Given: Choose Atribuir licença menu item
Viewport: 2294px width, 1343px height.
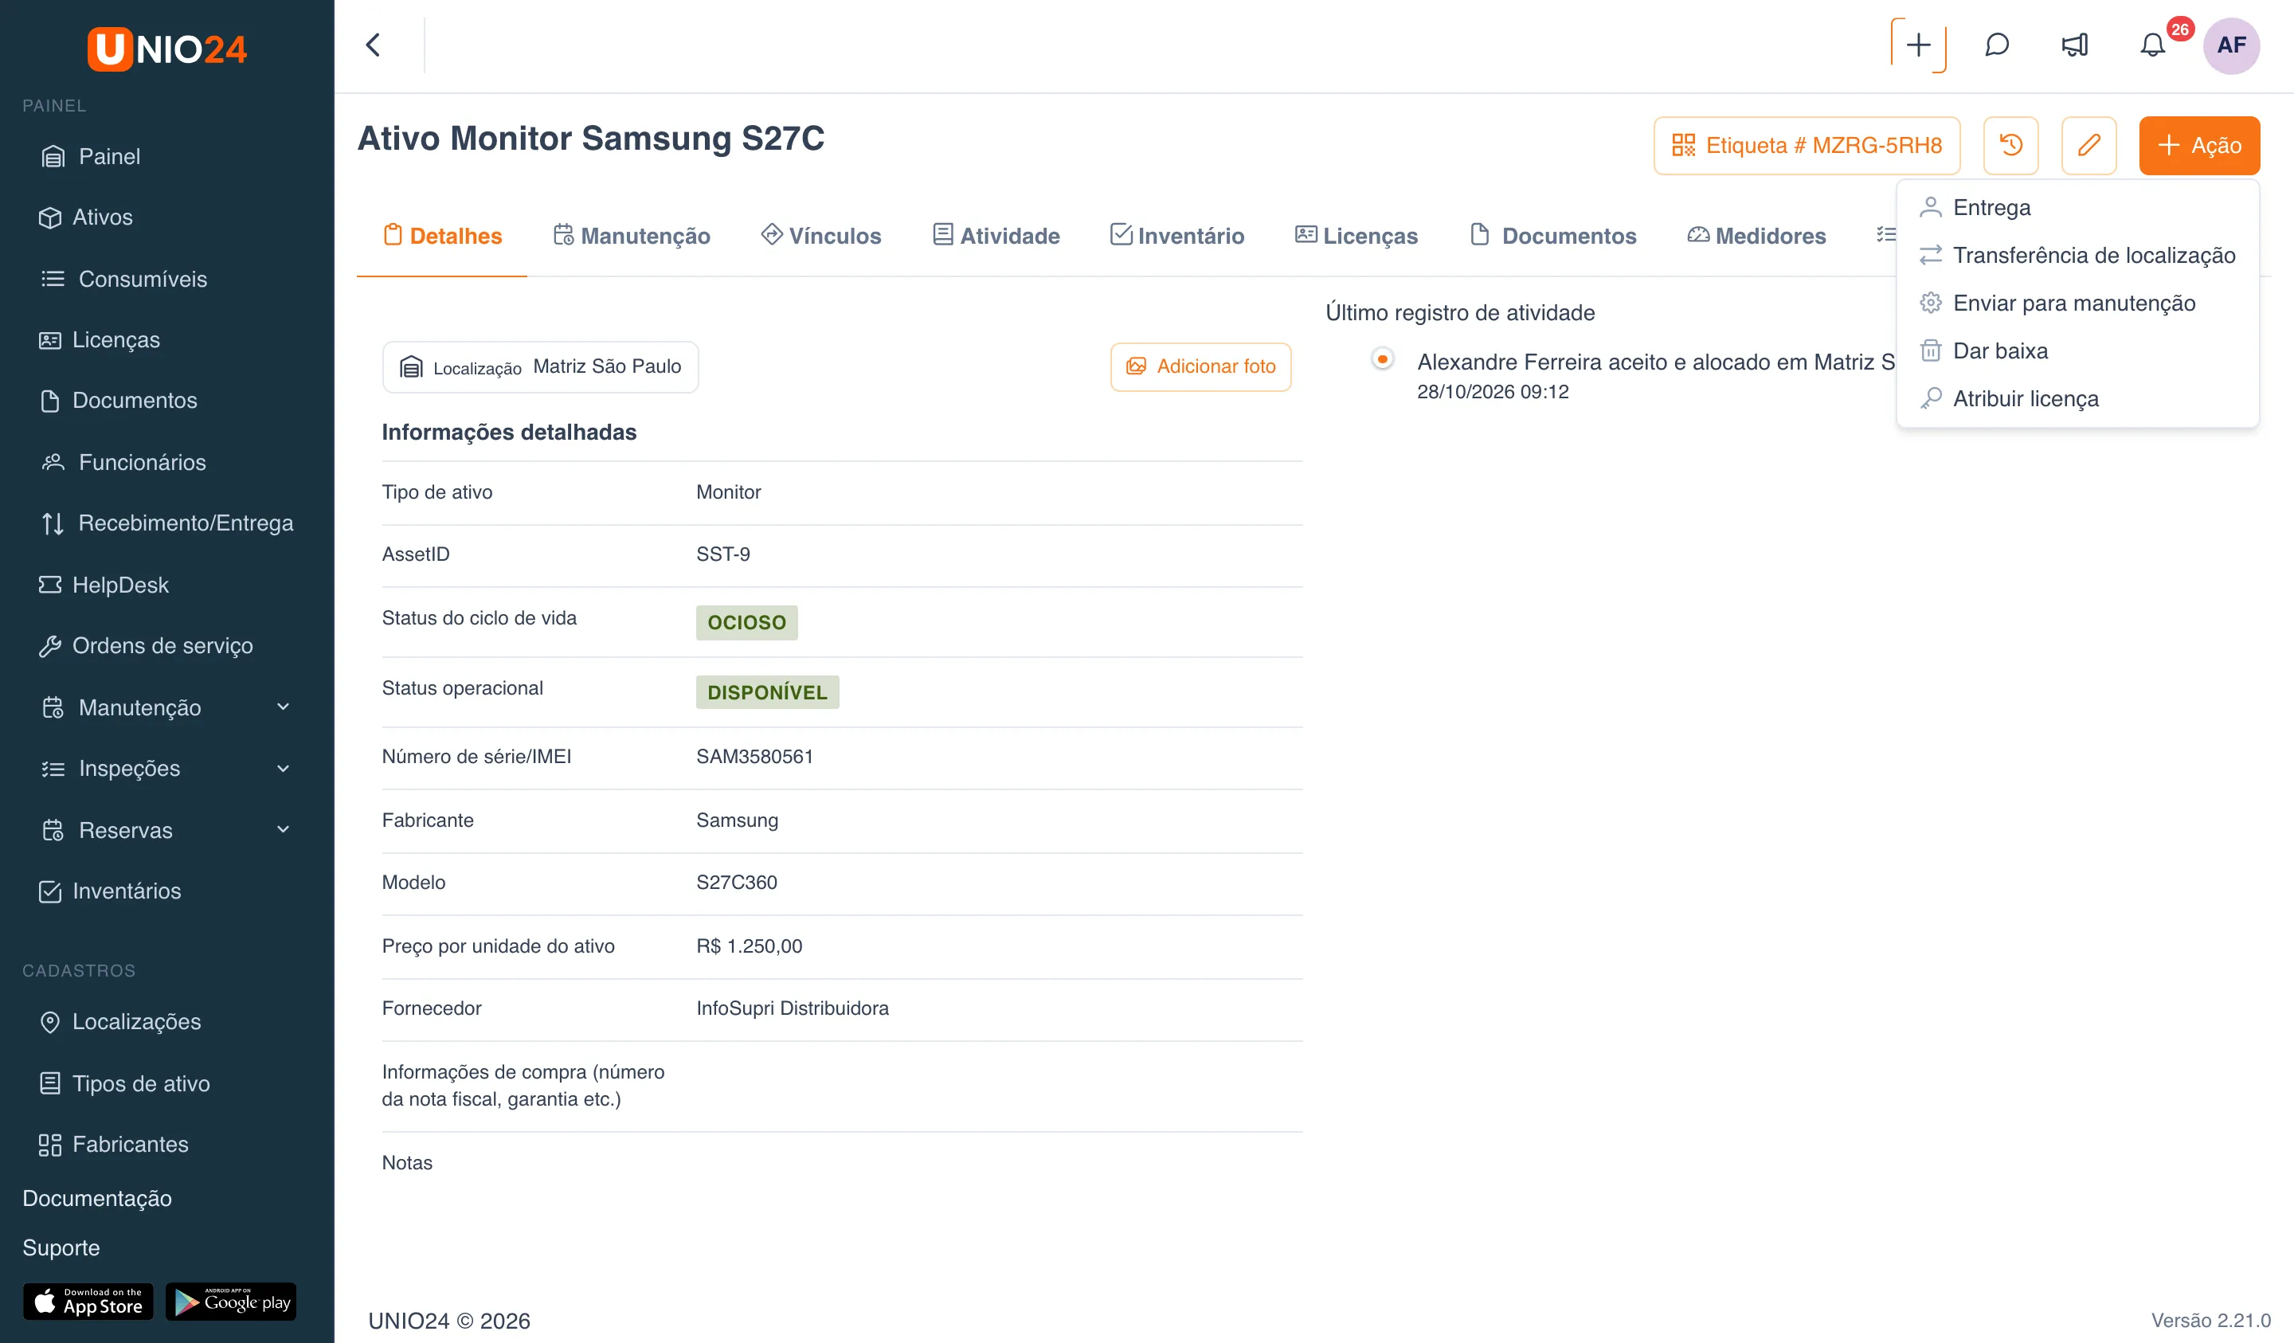Looking at the screenshot, I should coord(2077,398).
